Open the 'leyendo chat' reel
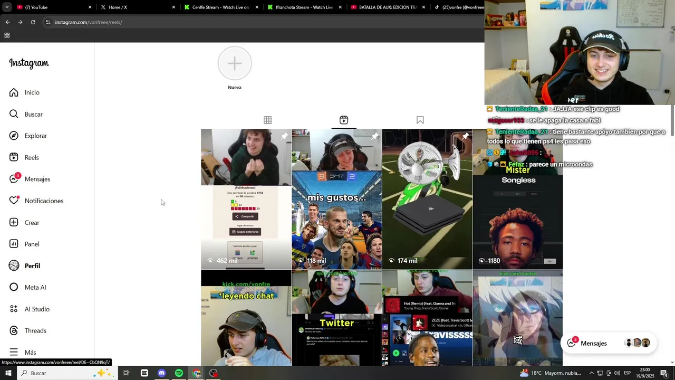 pyautogui.click(x=246, y=318)
